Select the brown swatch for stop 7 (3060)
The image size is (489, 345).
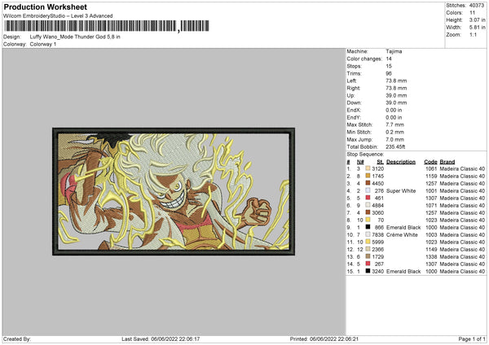click(x=368, y=212)
